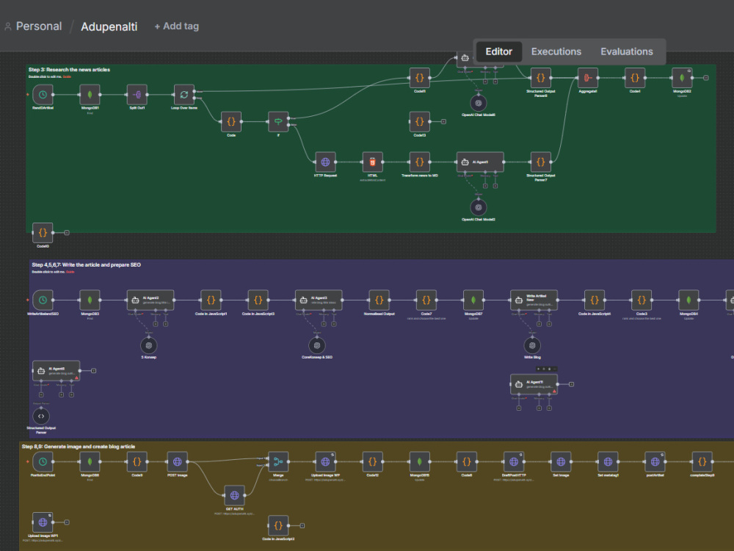Click the plus connector after Code13
This screenshot has width=734, height=551.
coord(444,122)
